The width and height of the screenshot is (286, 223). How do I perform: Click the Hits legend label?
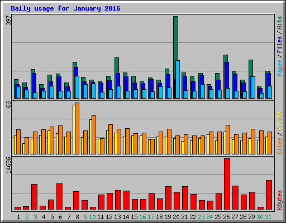click(x=279, y=23)
